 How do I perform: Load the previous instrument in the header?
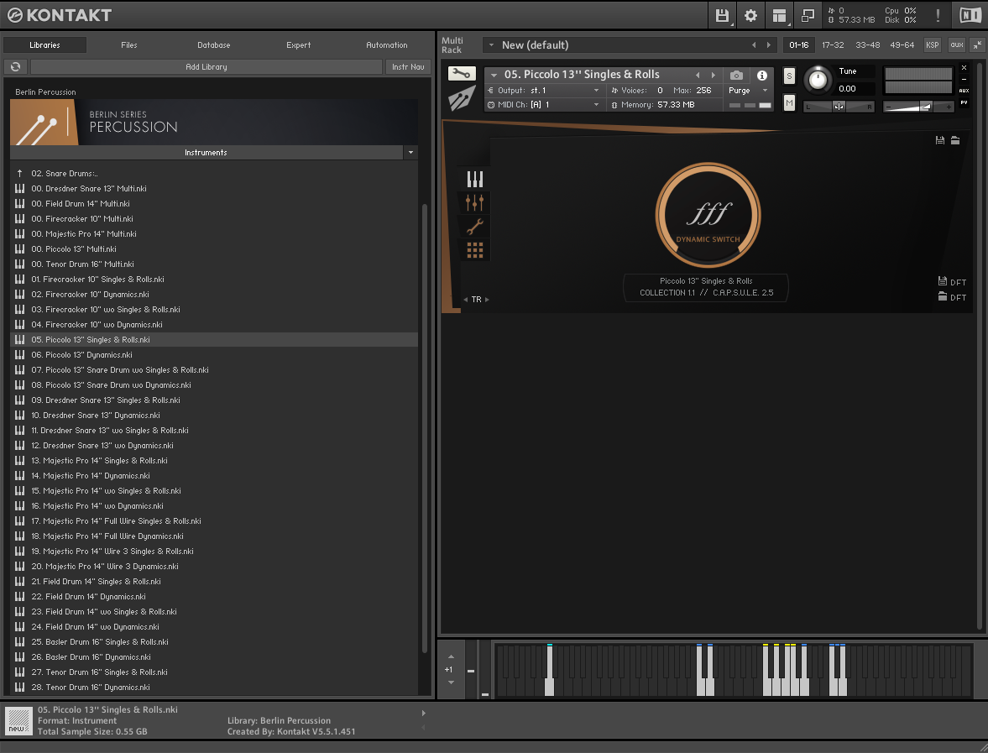coord(698,75)
